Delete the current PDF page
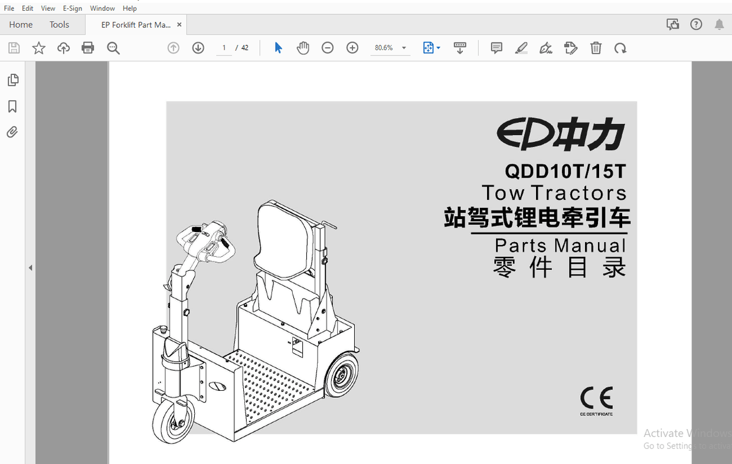This screenshot has height=464, width=732. (x=596, y=48)
